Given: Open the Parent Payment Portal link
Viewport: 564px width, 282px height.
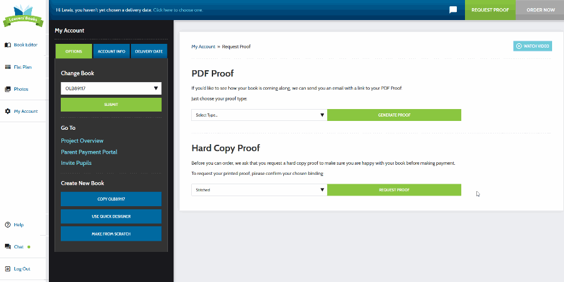Looking at the screenshot, I should coord(89,152).
